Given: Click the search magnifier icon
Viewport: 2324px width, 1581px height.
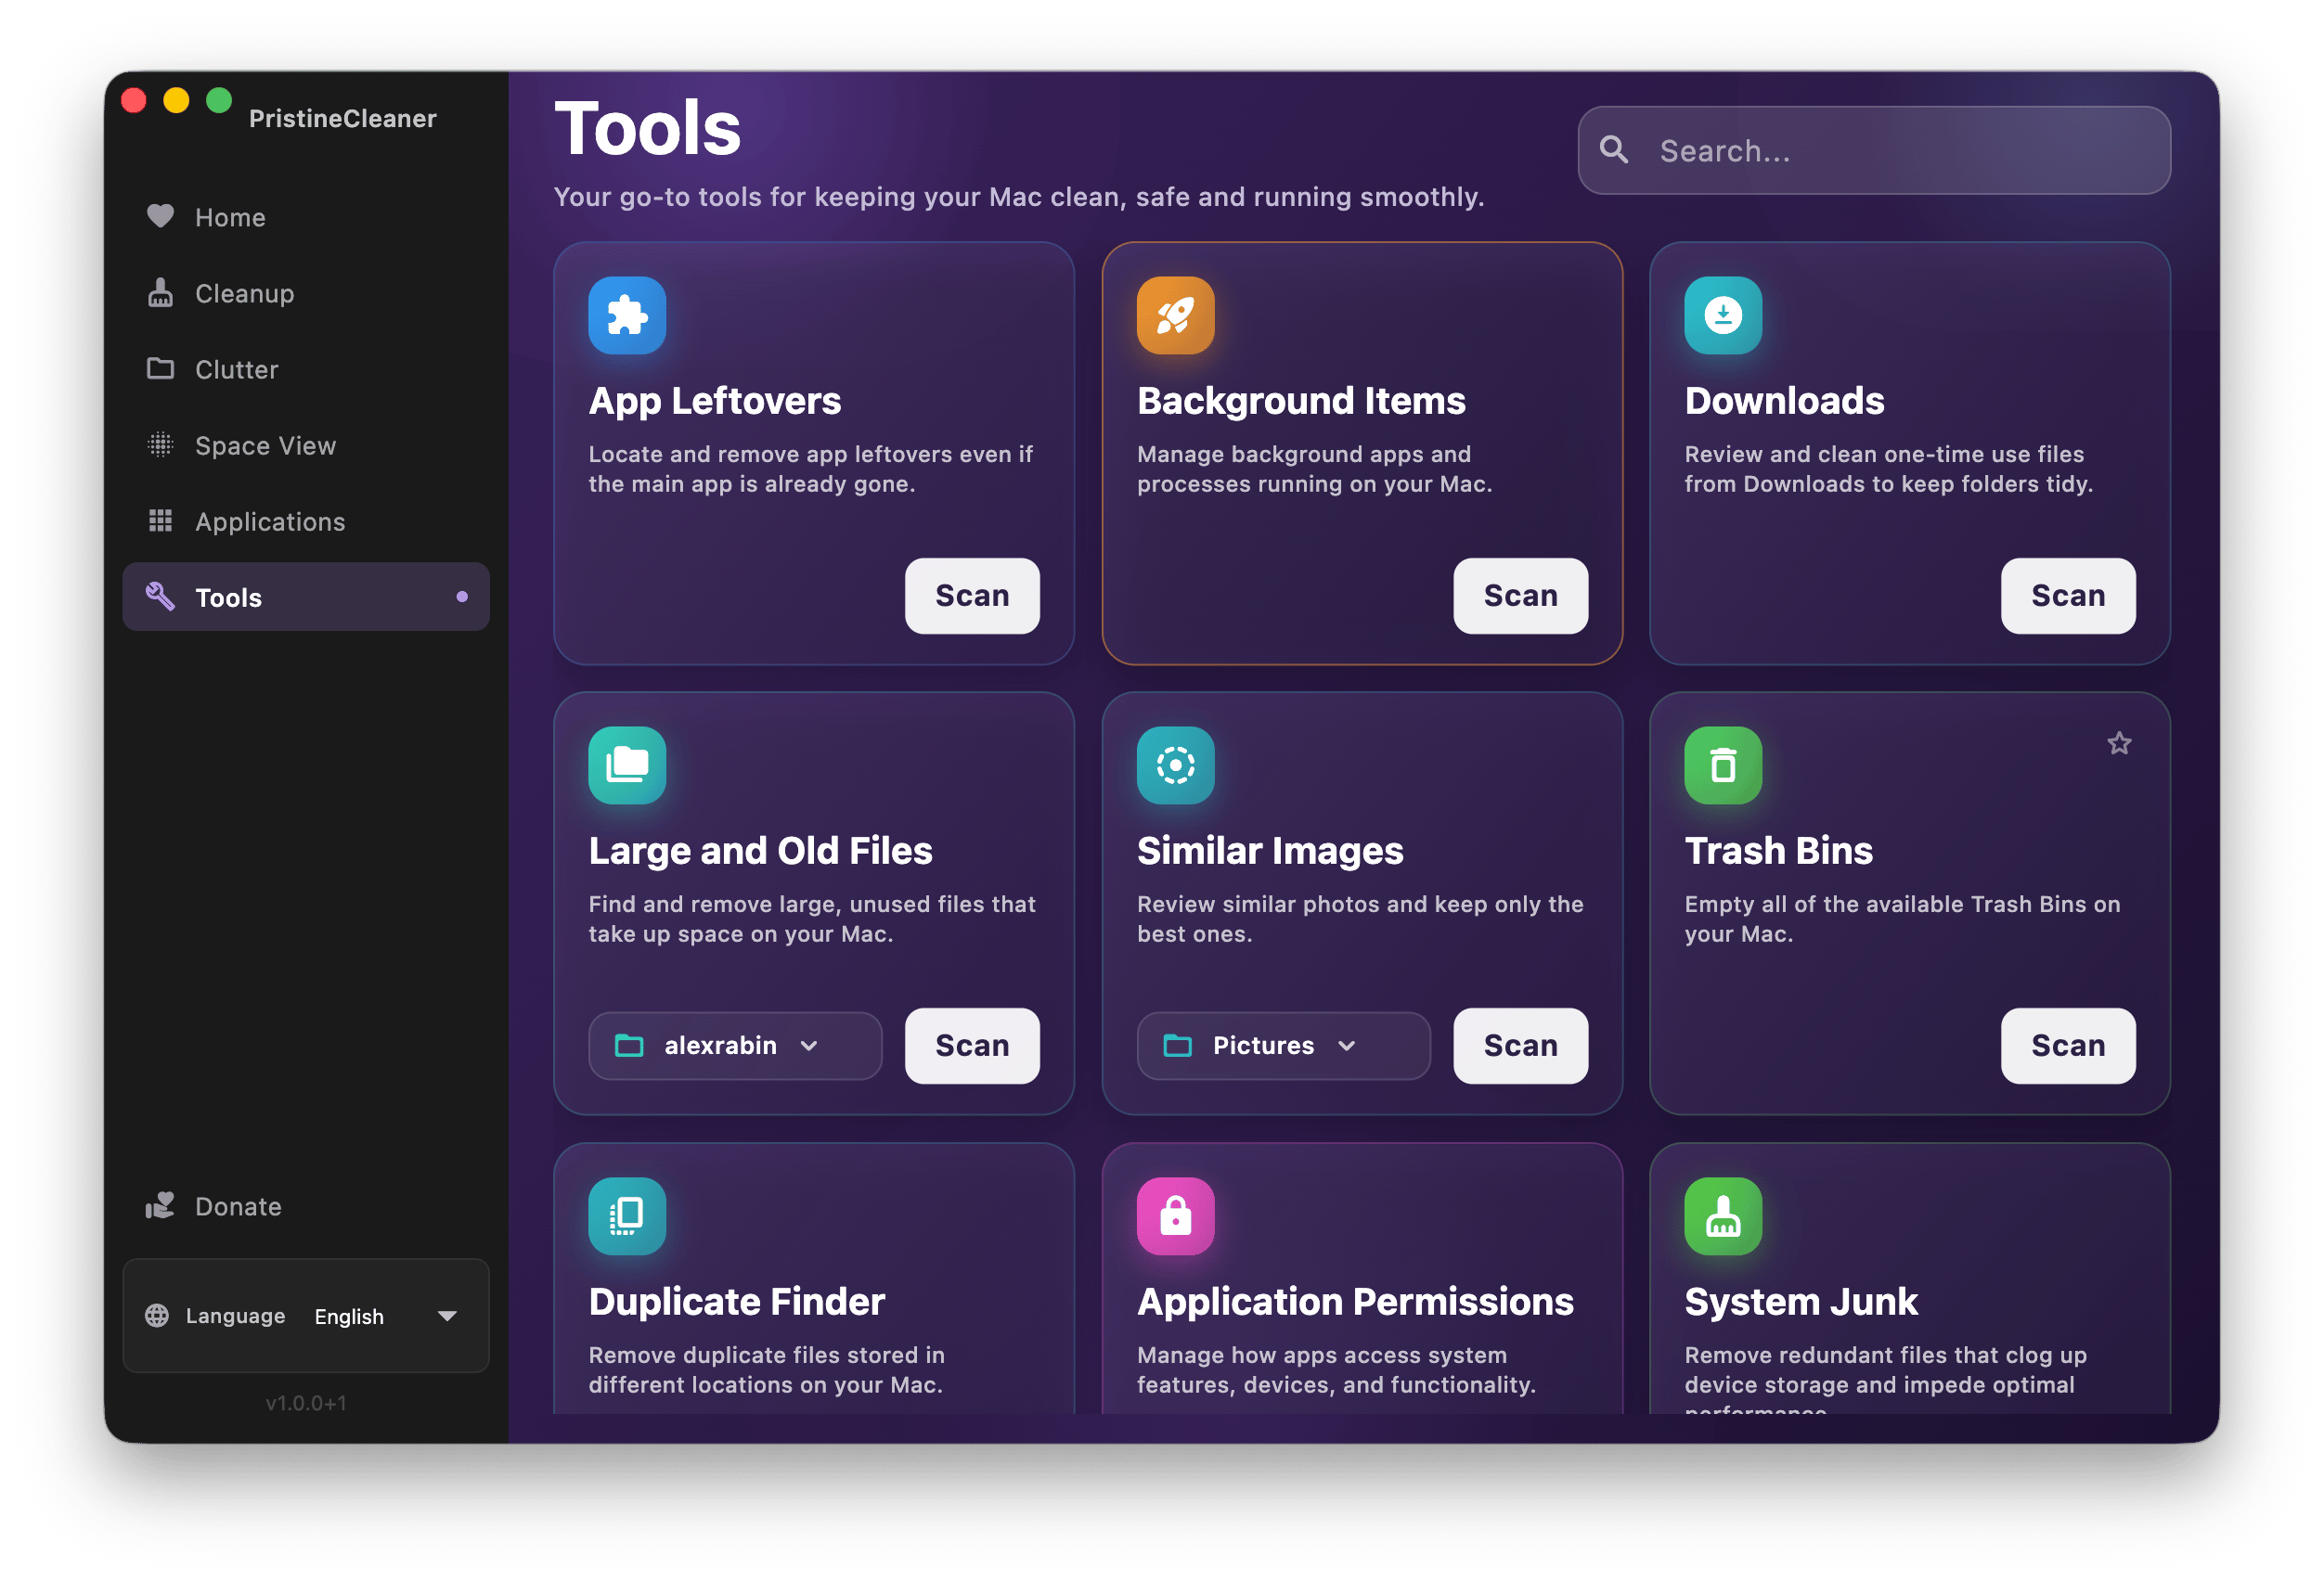Looking at the screenshot, I should [1613, 150].
